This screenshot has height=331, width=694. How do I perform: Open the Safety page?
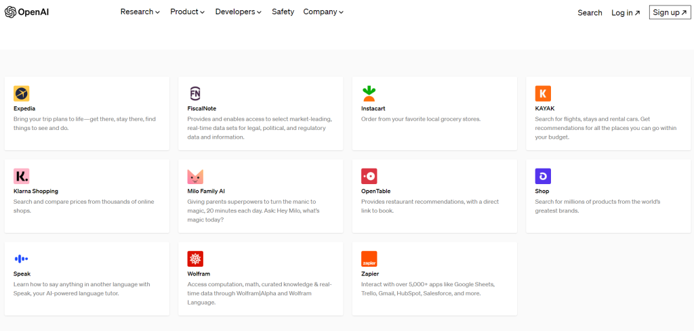tap(283, 12)
